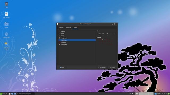The height and width of the screenshot is (95, 170).
Task: Click the blue highlighted cursor theme row
Action: coord(77,40)
